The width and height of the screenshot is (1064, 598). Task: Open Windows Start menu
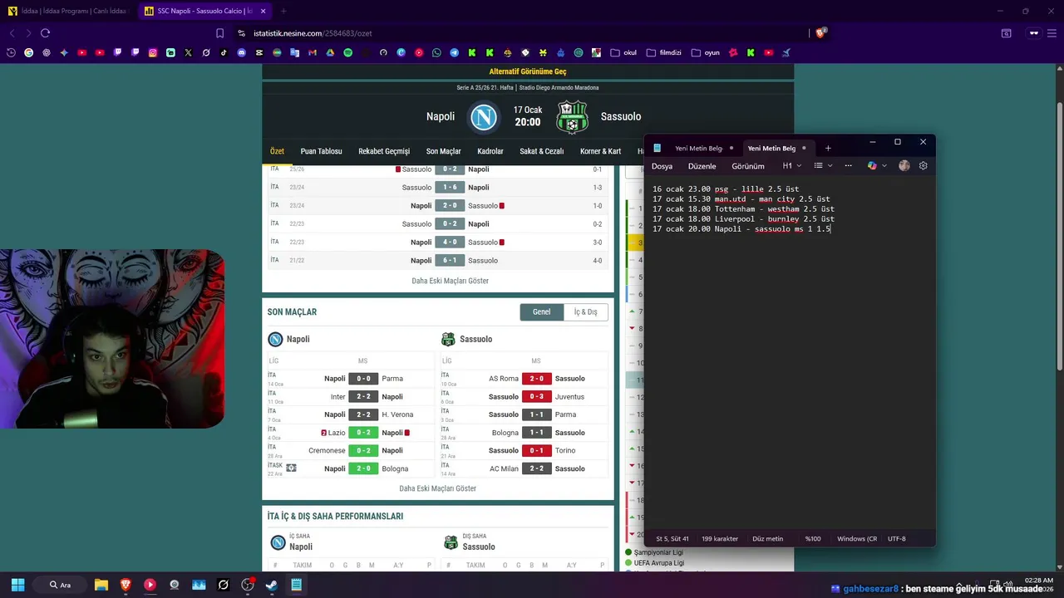[18, 585]
